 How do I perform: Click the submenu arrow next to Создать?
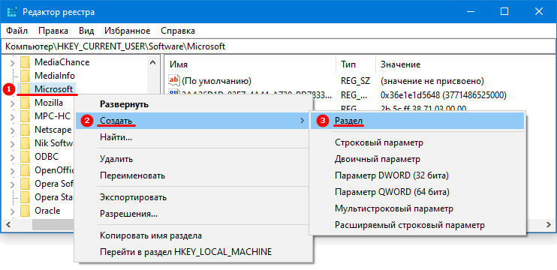(303, 121)
